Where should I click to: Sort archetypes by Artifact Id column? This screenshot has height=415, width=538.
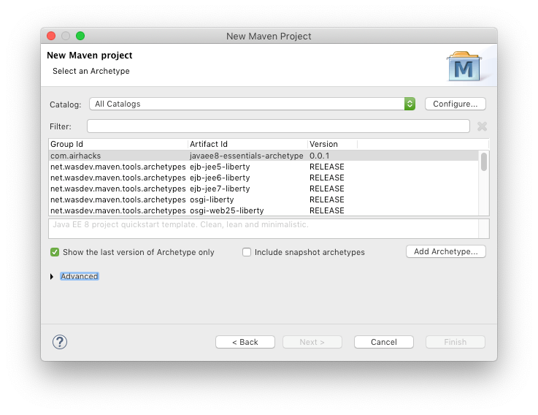coord(247,144)
